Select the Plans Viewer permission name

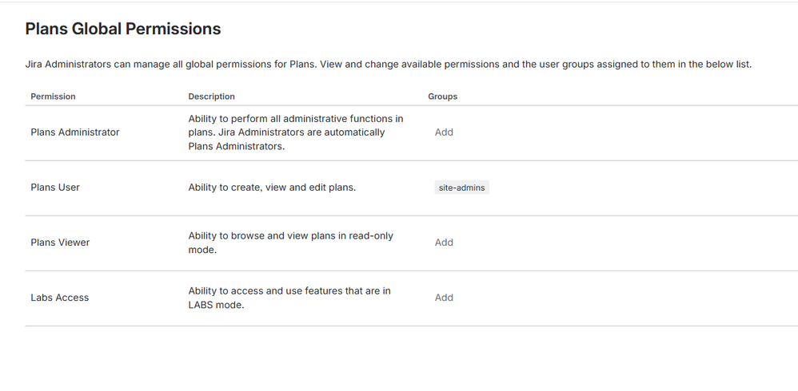click(60, 243)
